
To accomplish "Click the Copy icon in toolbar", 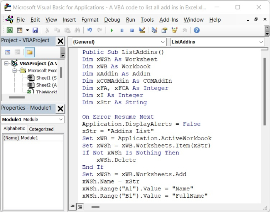I will pos(57,31).
